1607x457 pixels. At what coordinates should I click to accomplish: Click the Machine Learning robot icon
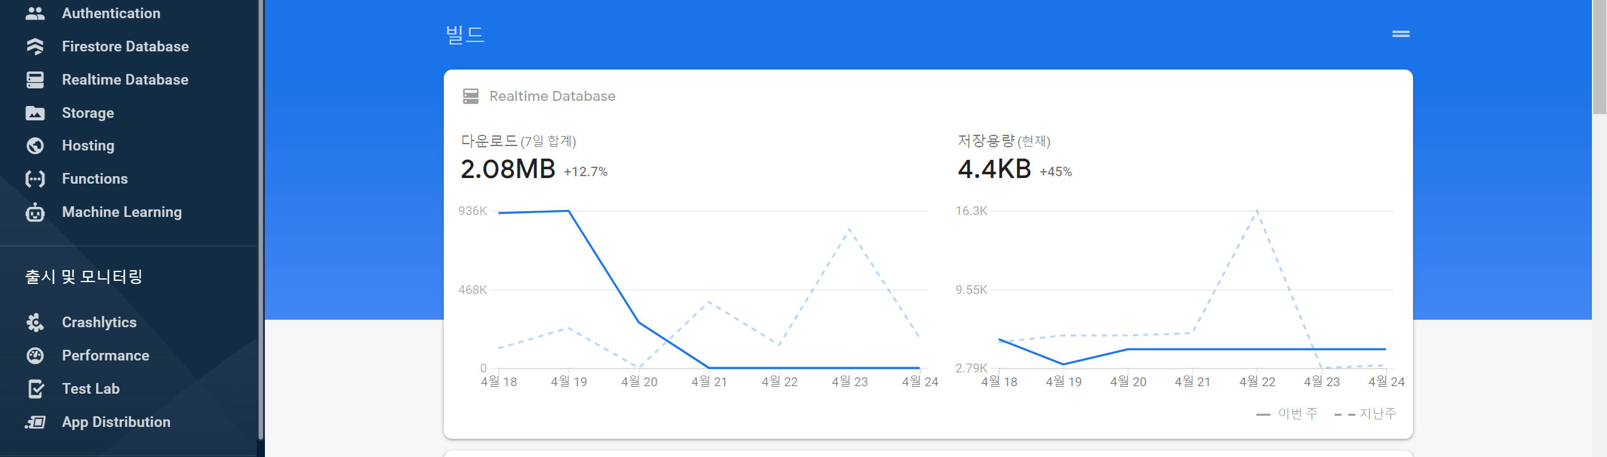(35, 212)
